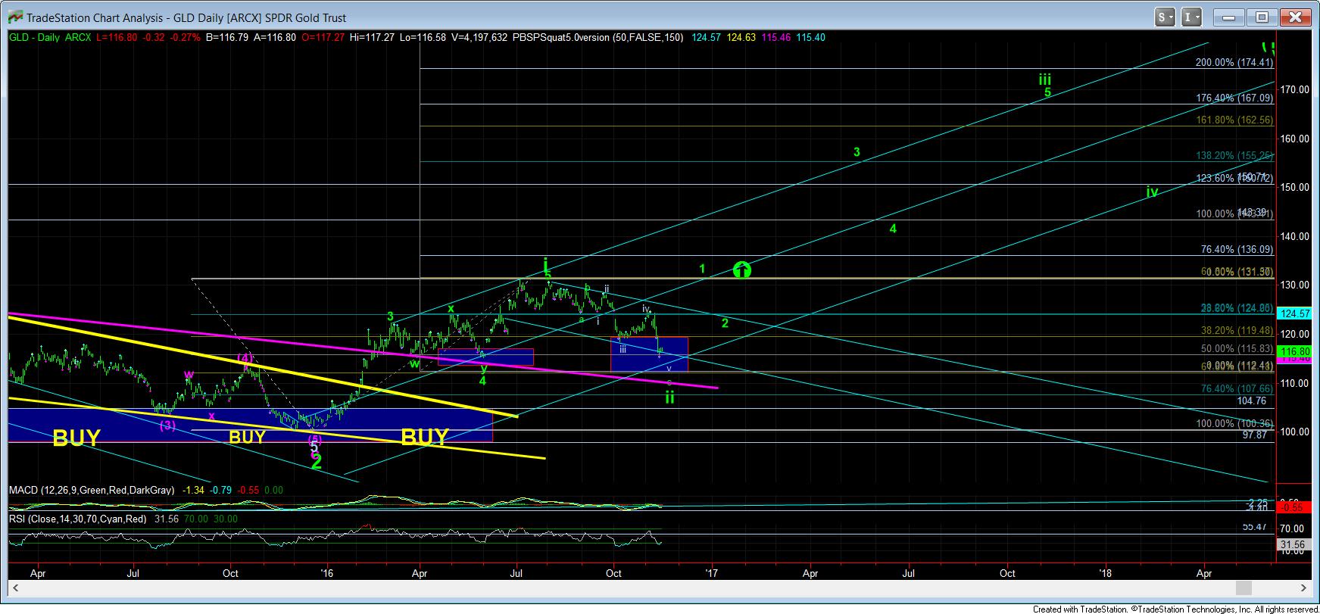Screen dimensions: 1320x614
Task: Click the 76.40% (136.09) Fibonacci label
Action: 1237,249
